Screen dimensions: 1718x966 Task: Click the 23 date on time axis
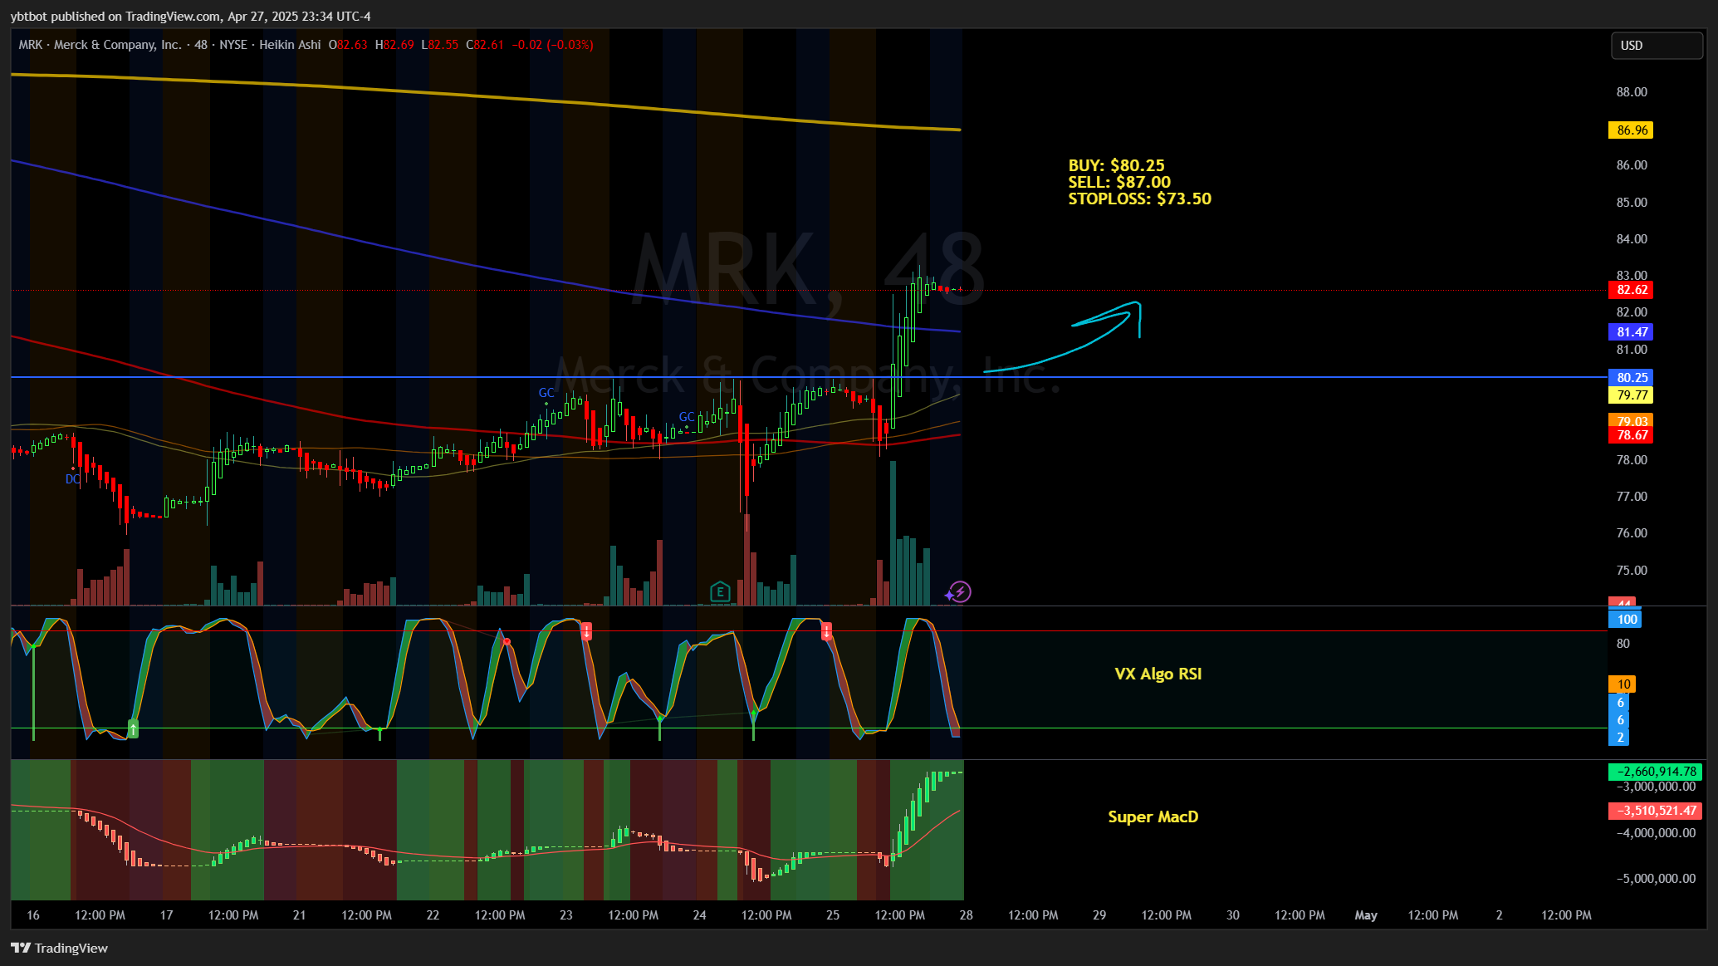point(566,915)
